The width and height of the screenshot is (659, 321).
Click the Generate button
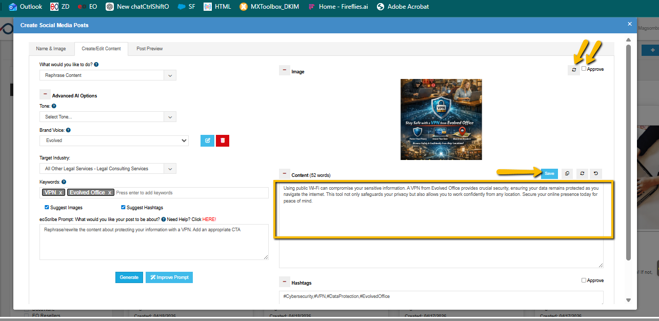click(x=129, y=277)
